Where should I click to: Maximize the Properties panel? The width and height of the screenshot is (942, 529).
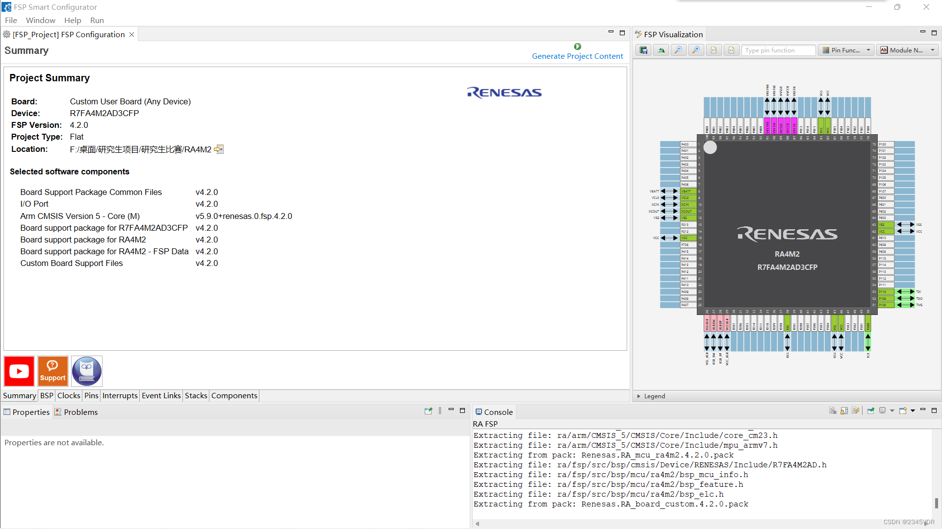pyautogui.click(x=462, y=410)
